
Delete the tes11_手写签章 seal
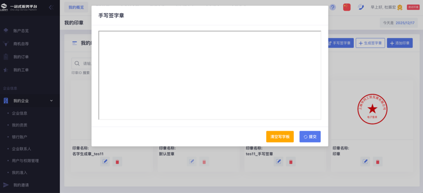[291, 161]
